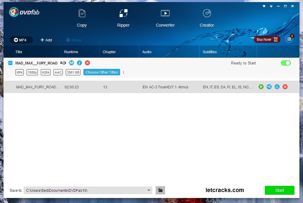Screen dimensions: 303x203
Task: Toggle the Ready to Start switch
Action: pos(286,63)
